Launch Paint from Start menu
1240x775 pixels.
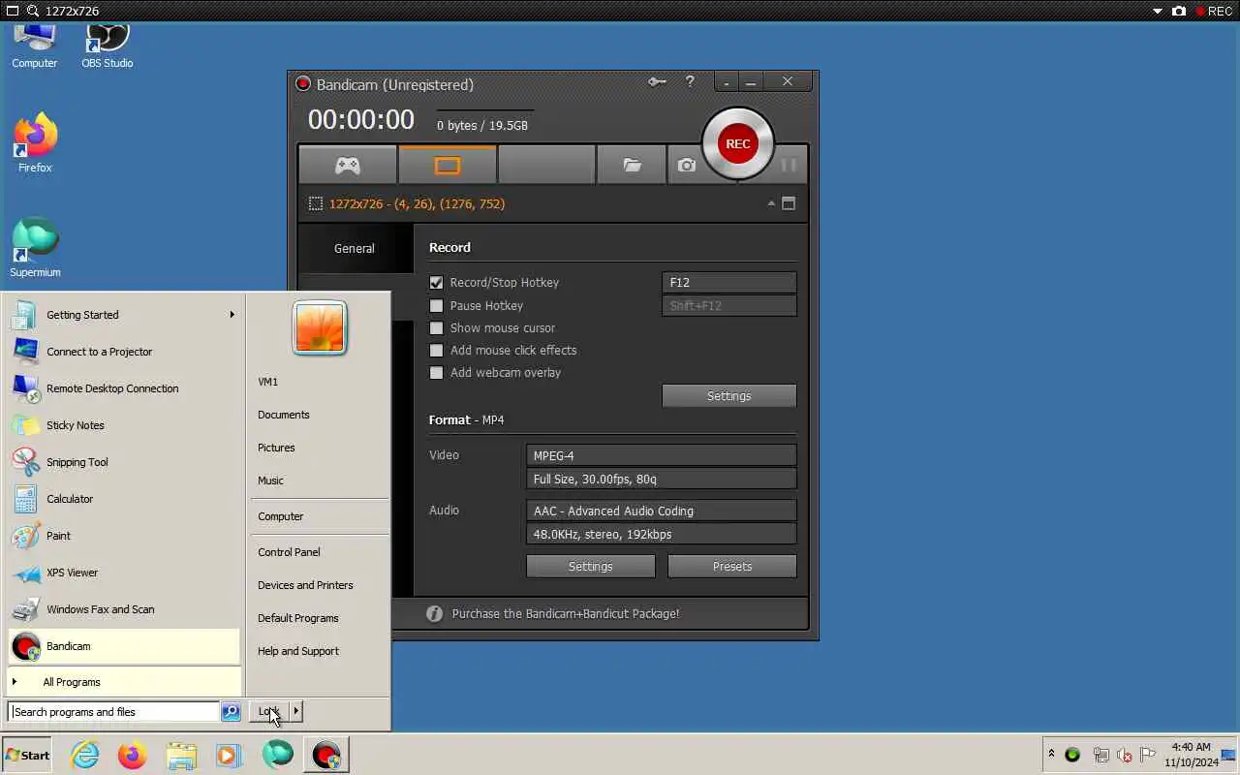click(x=123, y=536)
